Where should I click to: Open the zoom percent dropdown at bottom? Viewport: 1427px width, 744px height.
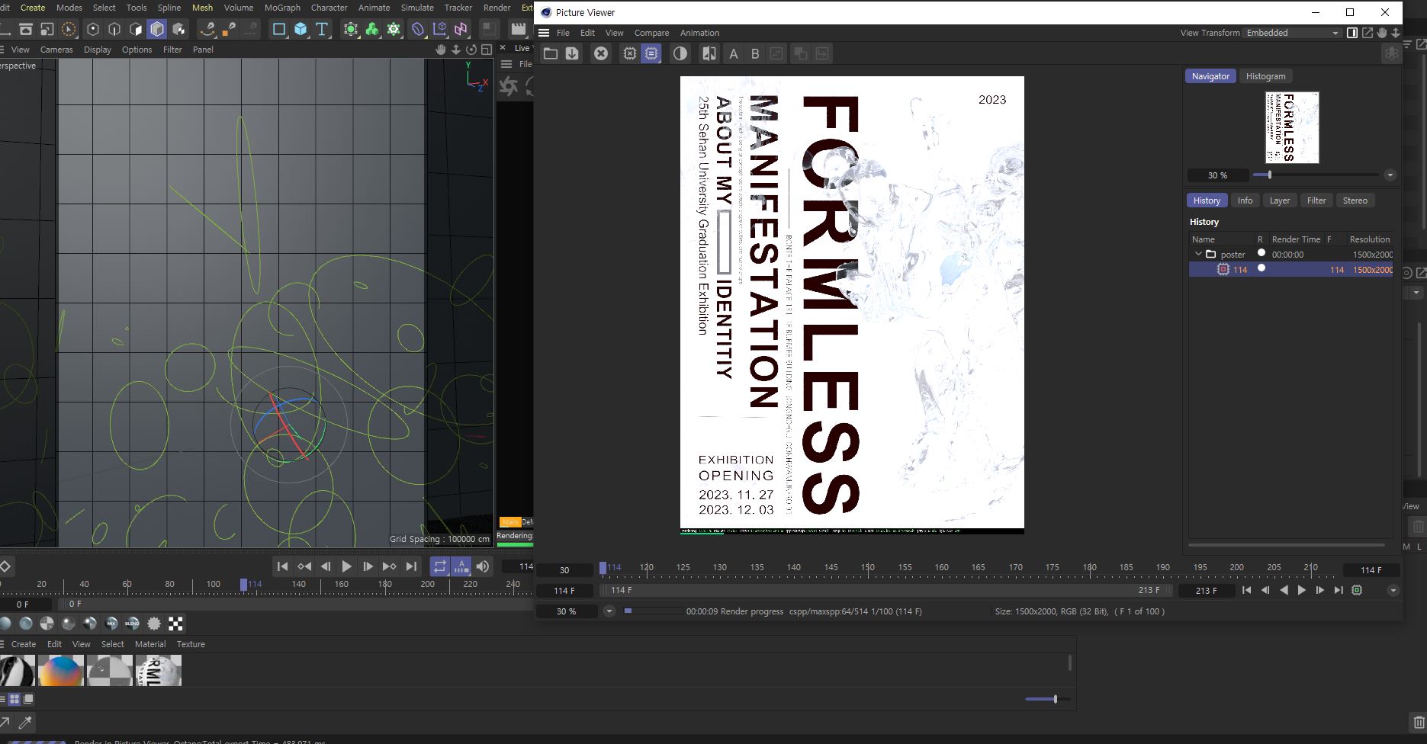pos(609,611)
